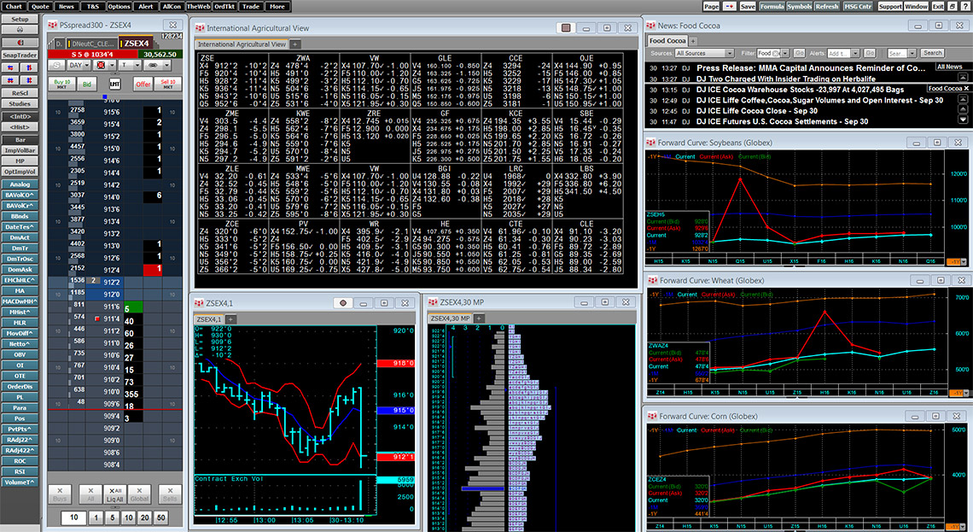Toggle the <IntD> intraday mode button
Viewport: 973px width, 532px height.
(x=20, y=115)
